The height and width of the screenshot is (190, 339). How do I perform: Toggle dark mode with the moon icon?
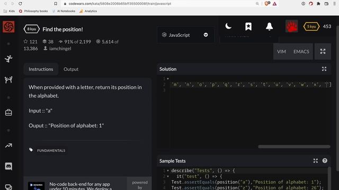[228, 26]
